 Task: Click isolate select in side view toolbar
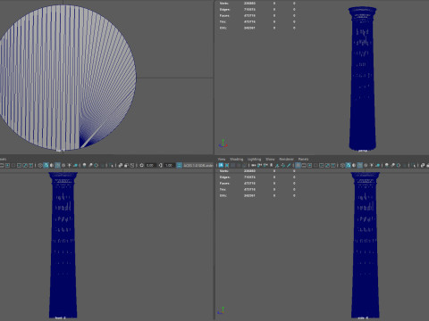[x=414, y=165]
